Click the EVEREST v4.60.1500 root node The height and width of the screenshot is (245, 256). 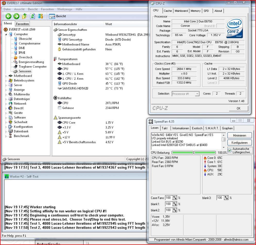click(x=22, y=29)
